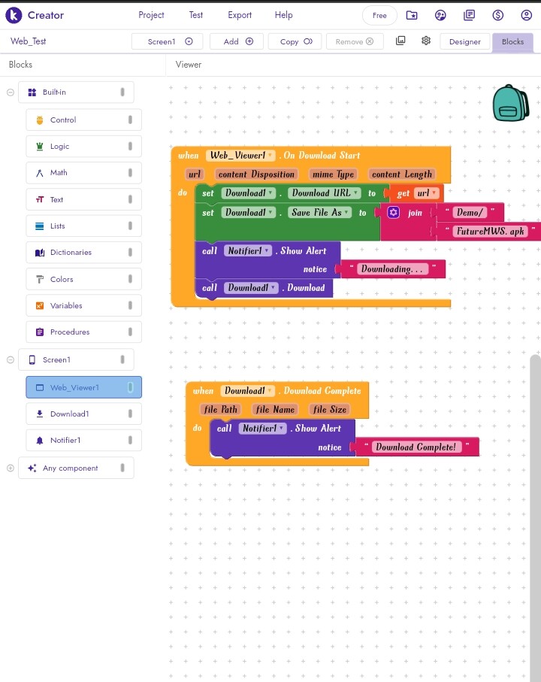Open the get url variable dropdown
This screenshot has width=541, height=682.
tap(426, 193)
